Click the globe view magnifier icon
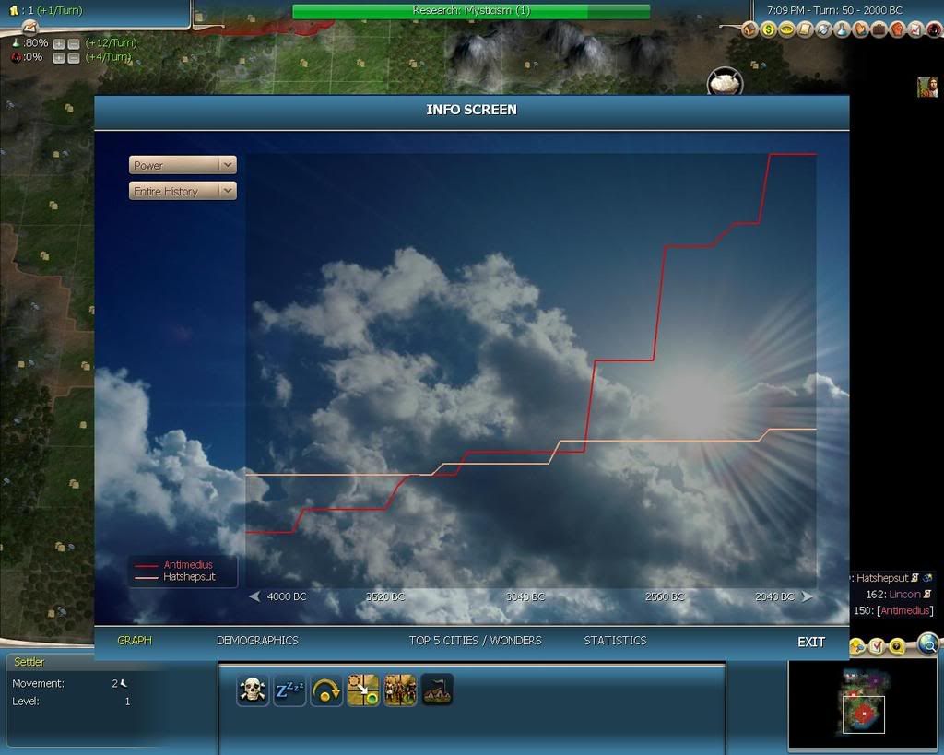The width and height of the screenshot is (944, 755). (x=929, y=643)
